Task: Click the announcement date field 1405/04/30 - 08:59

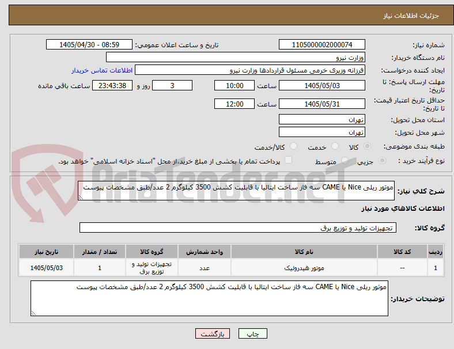Action: 89,44
